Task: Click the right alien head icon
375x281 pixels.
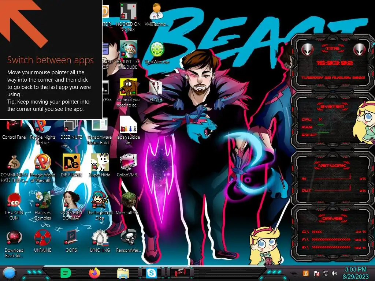Action: tap(360, 50)
